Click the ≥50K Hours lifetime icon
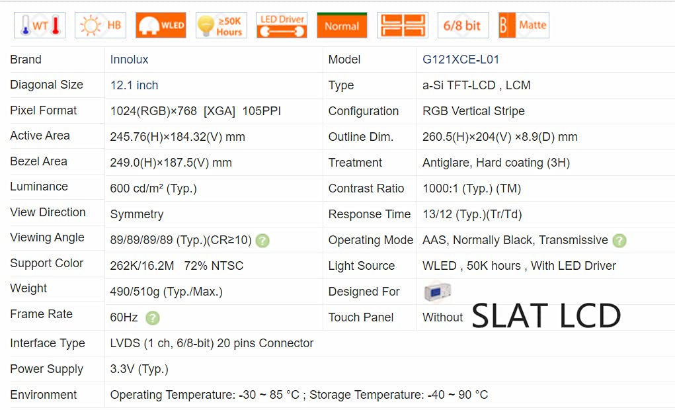This screenshot has width=675, height=410. [221, 25]
